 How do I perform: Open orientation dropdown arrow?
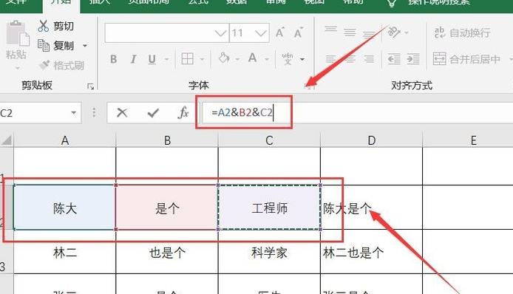(x=407, y=33)
